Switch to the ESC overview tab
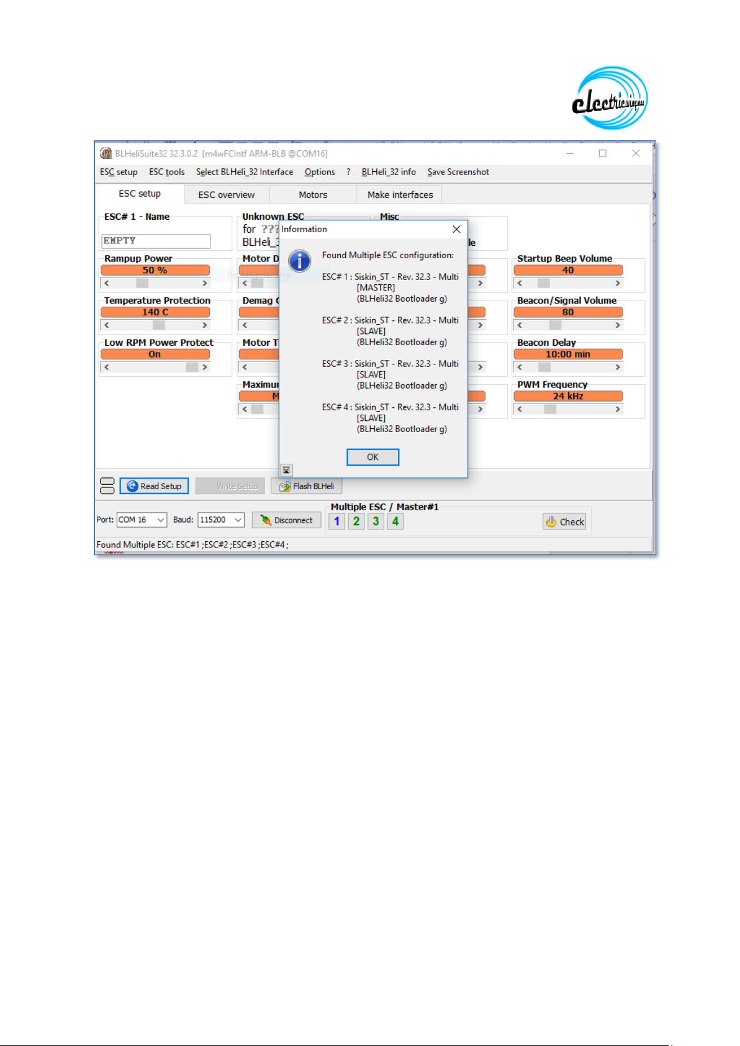This screenshot has width=740, height=1046. click(227, 195)
